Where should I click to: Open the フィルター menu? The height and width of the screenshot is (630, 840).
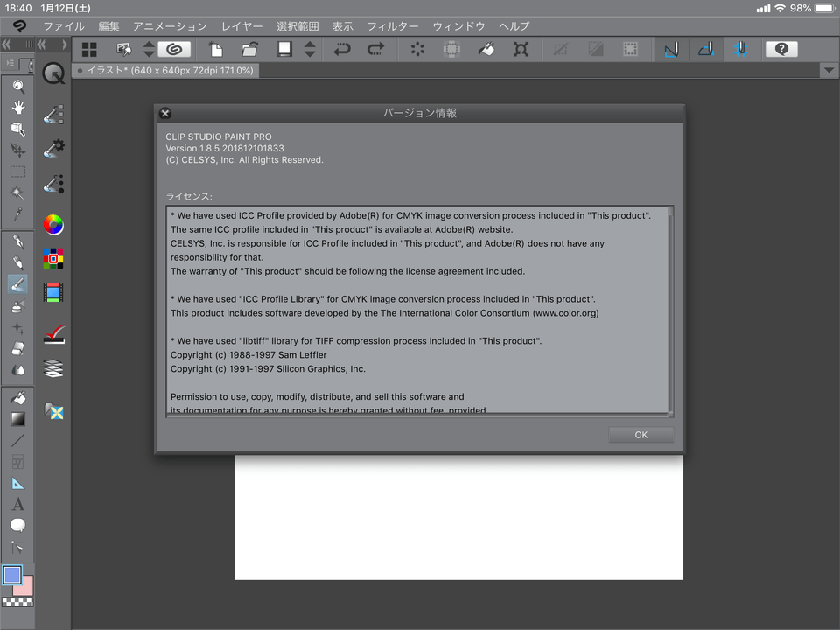393,26
